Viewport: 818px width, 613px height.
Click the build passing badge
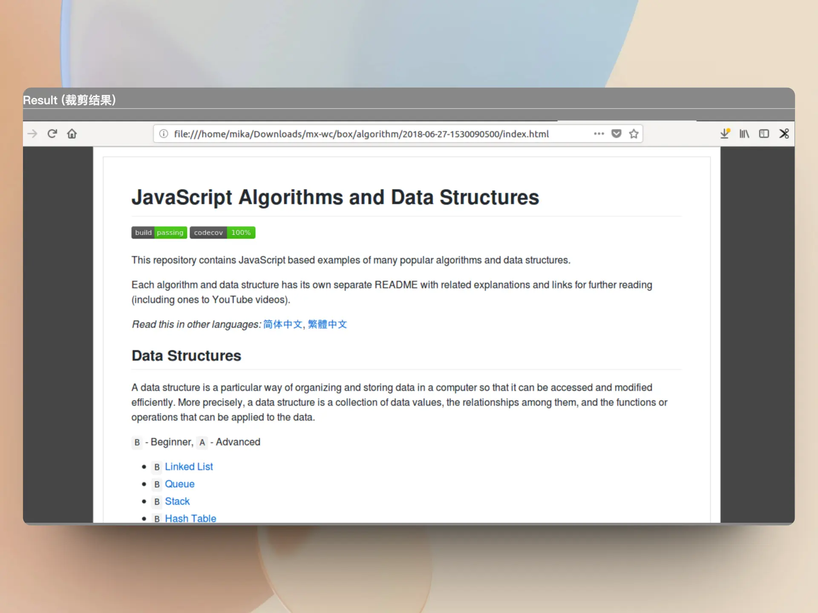pyautogui.click(x=159, y=232)
